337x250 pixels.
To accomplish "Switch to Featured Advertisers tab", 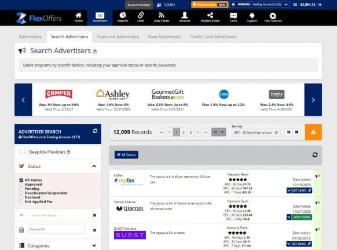I will point(118,36).
